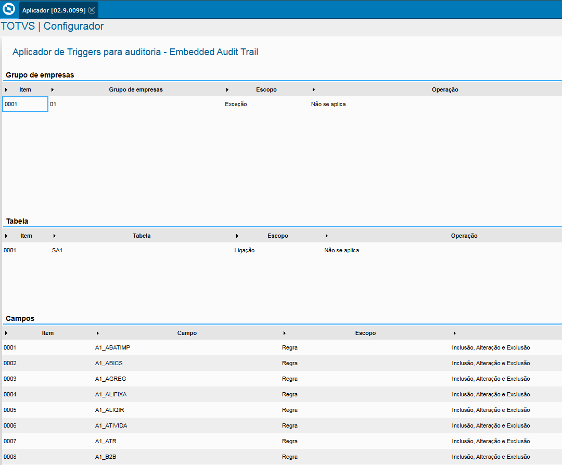Screen dimensions: 562x465
Task: Click the Campo column header
Action: (187, 333)
